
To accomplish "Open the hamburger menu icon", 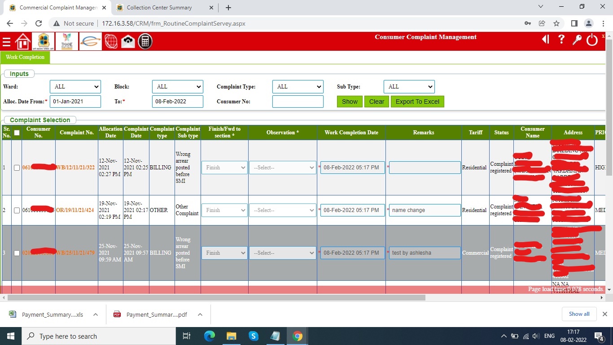I will [6, 42].
